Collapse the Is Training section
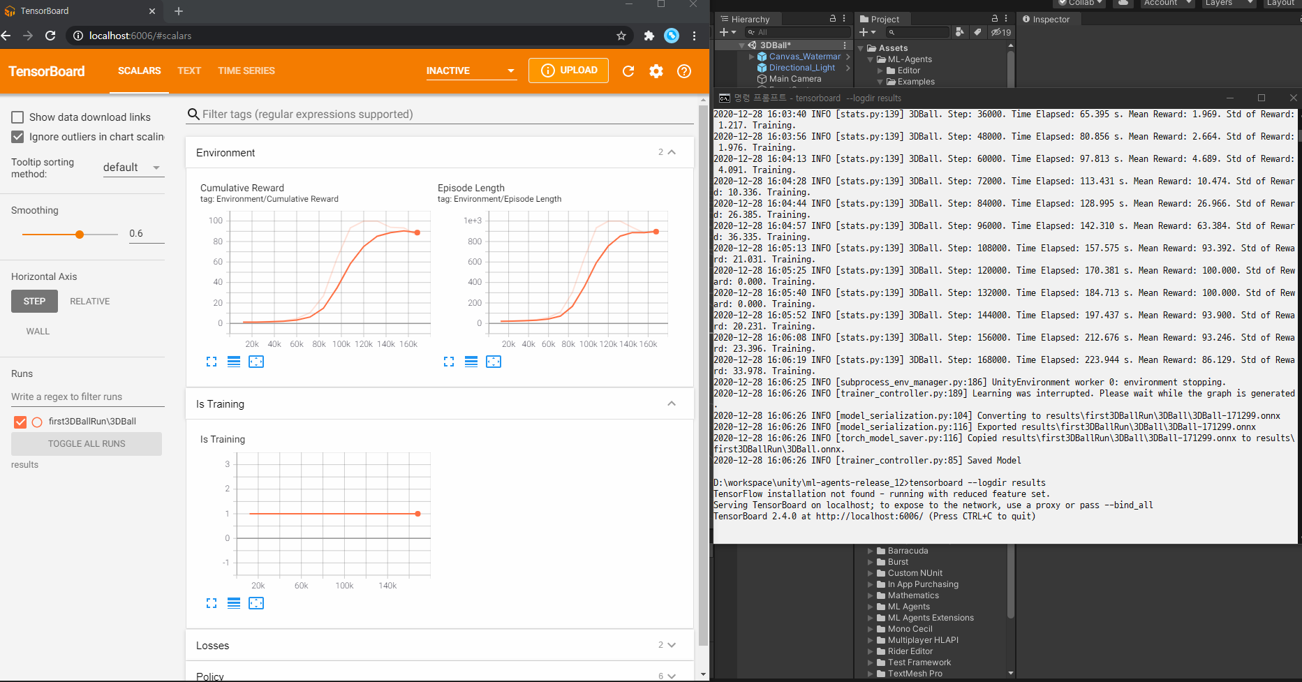The height and width of the screenshot is (682, 1302). click(672, 403)
